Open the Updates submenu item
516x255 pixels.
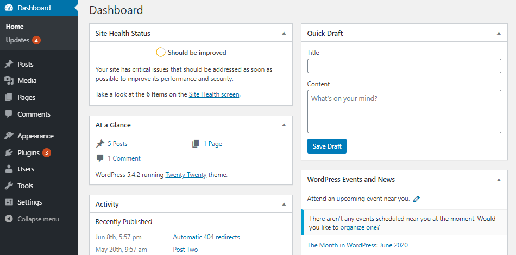17,40
